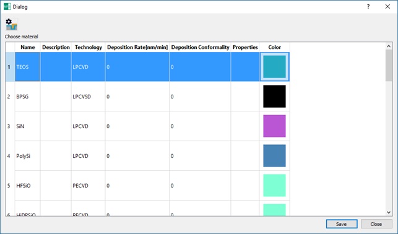Click Deposition Rate[nm/min] column header
The width and height of the screenshot is (398, 234).
click(x=137, y=47)
